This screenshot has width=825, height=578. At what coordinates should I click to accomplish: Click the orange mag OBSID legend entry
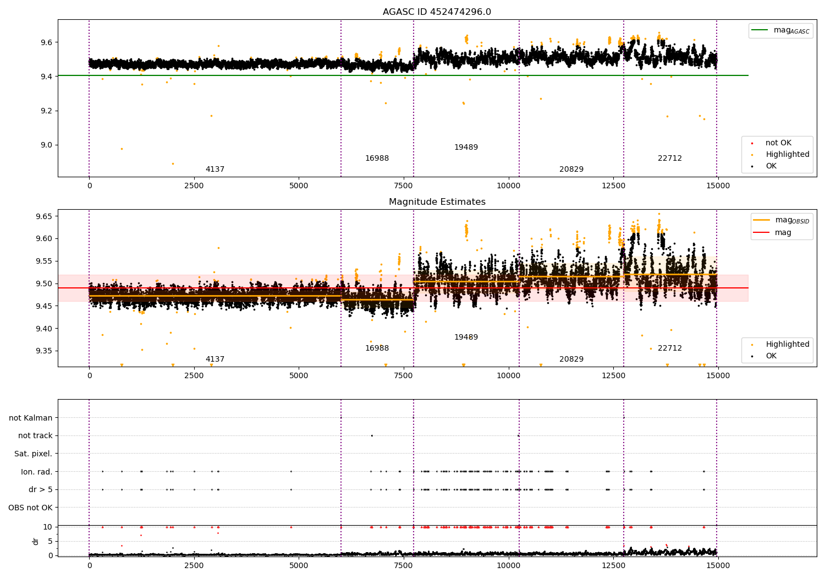coord(782,220)
